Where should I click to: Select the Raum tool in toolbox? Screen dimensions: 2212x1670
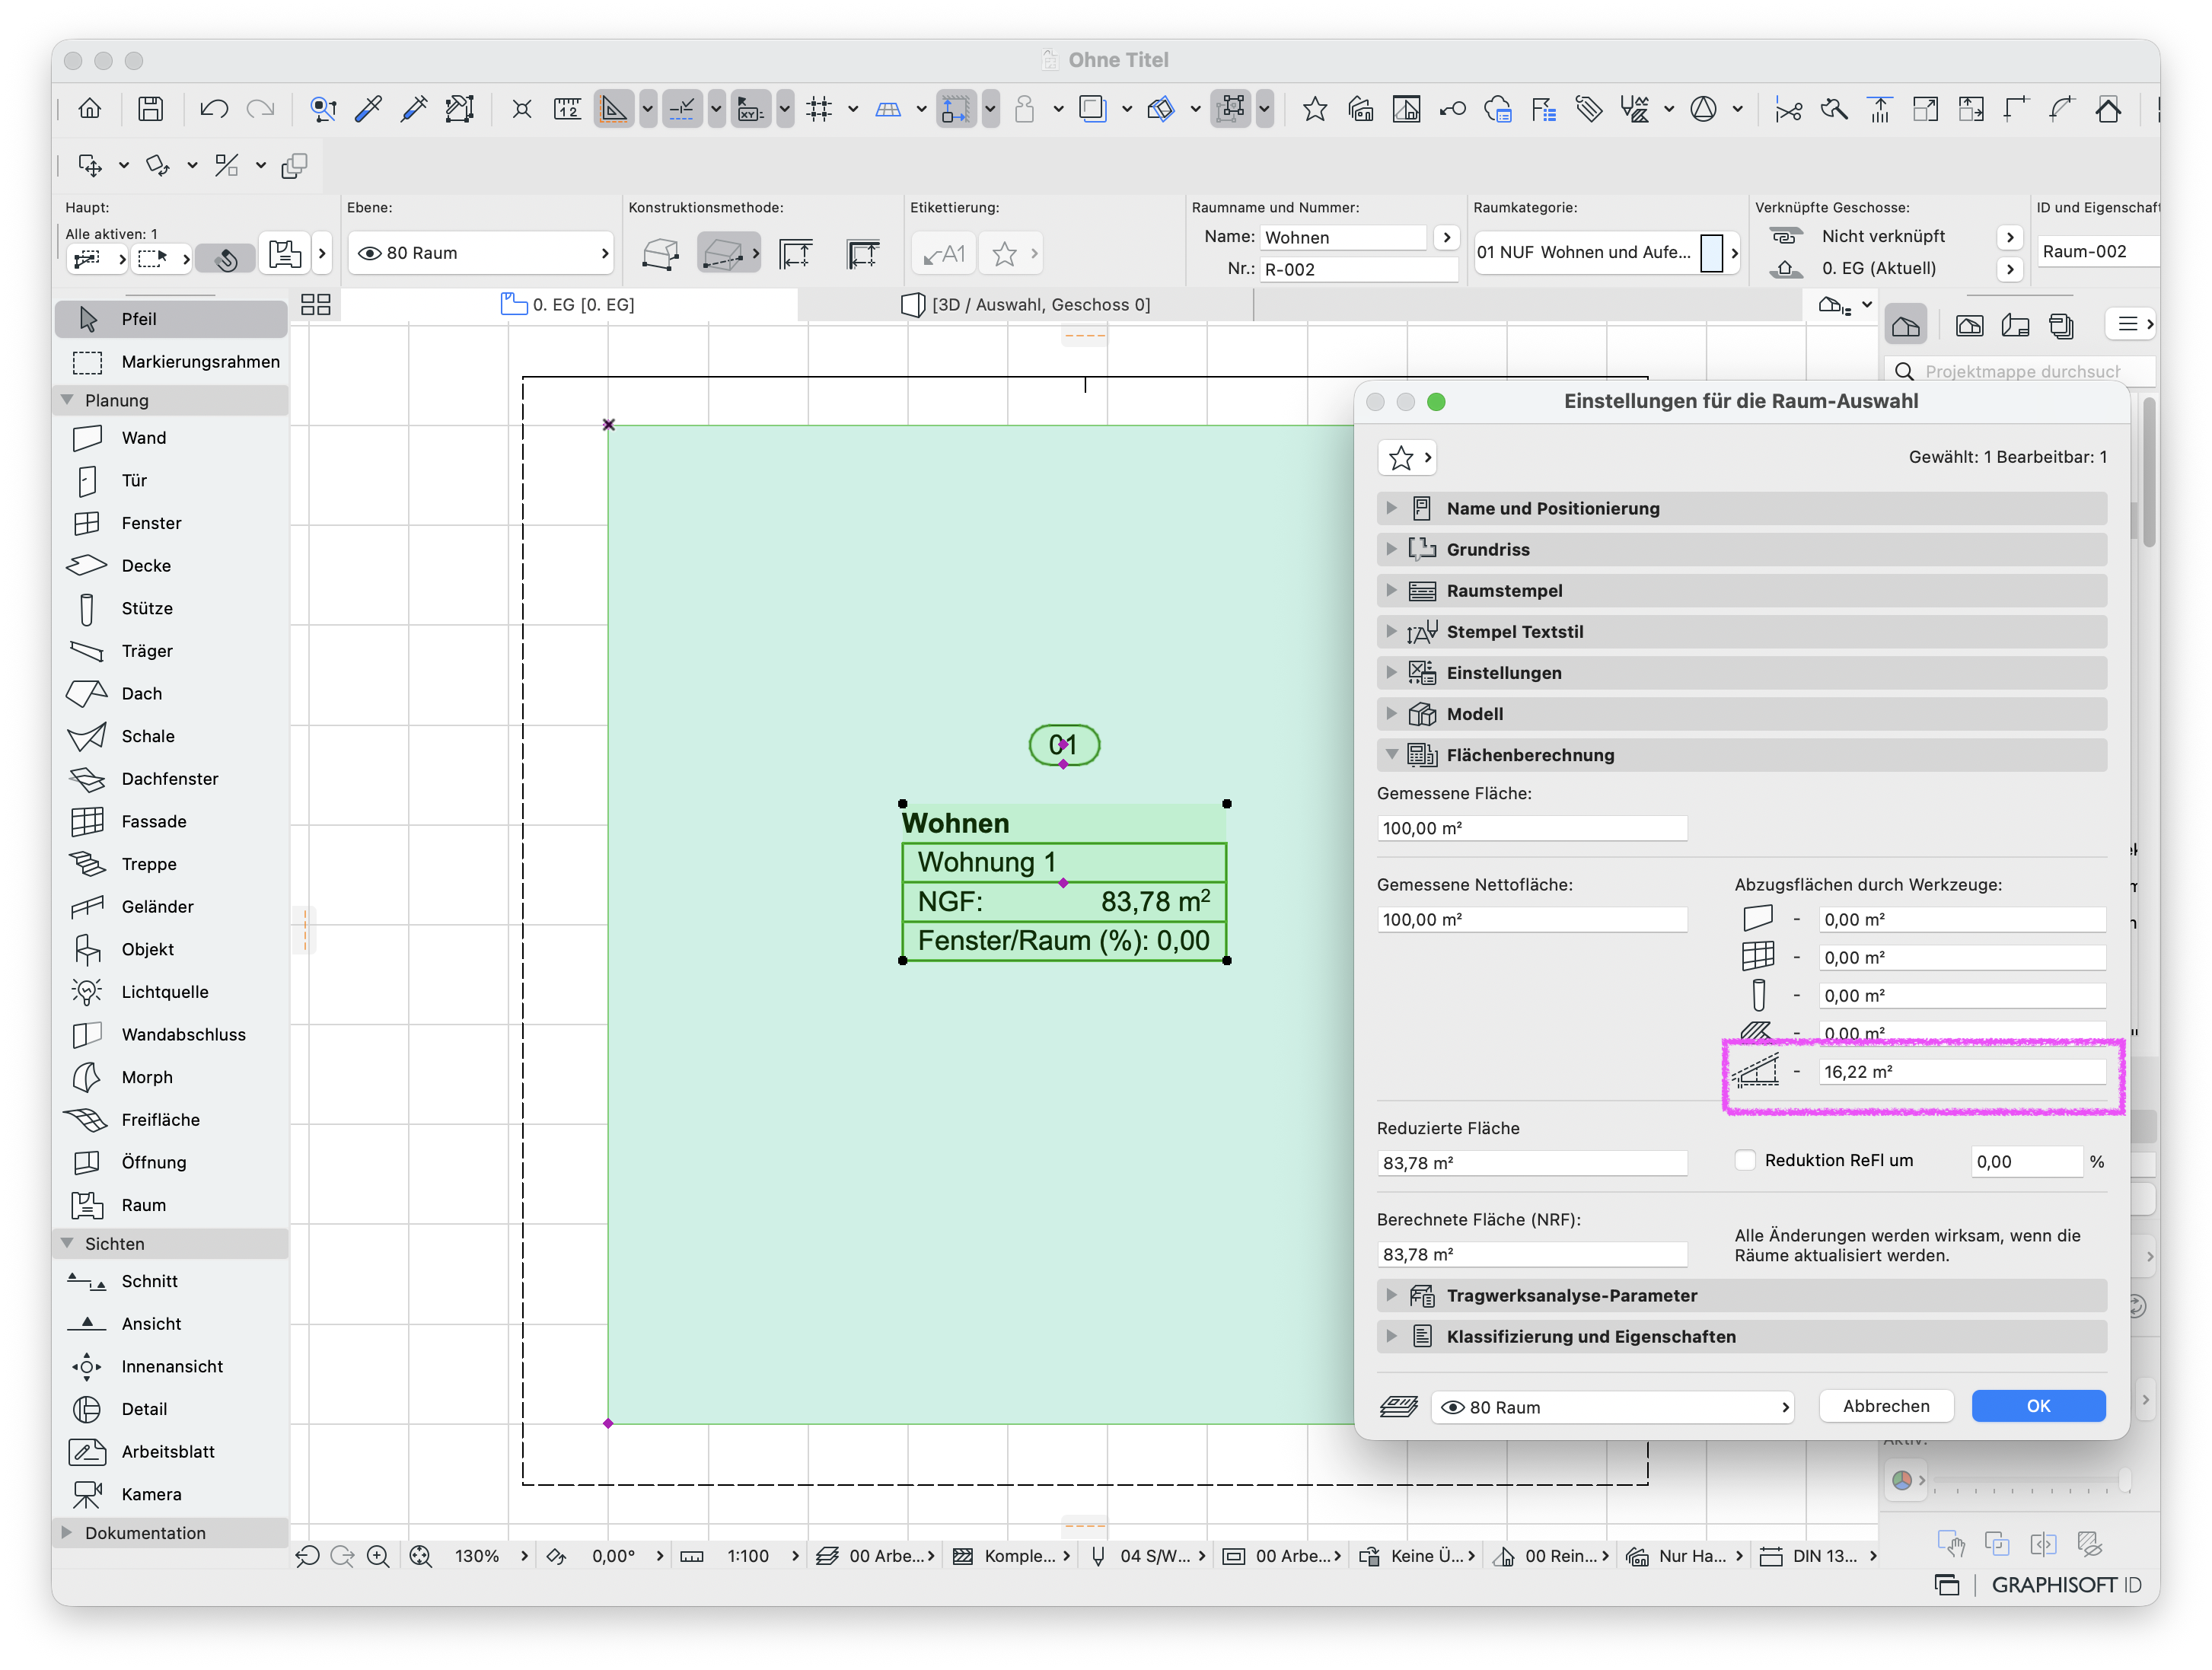pyautogui.click(x=170, y=1205)
